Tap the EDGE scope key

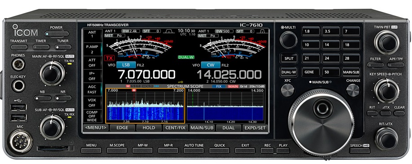coord(123,128)
